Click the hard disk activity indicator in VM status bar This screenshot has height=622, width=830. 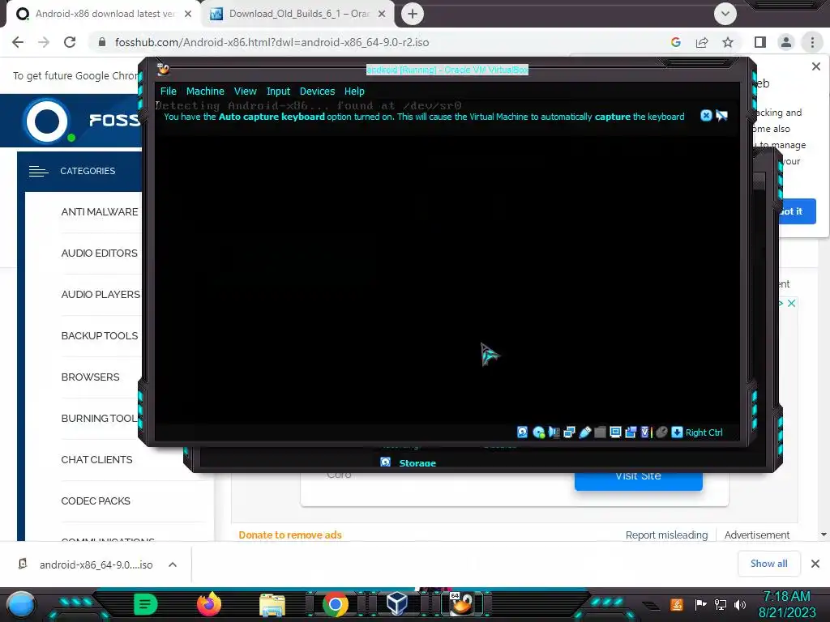(523, 432)
